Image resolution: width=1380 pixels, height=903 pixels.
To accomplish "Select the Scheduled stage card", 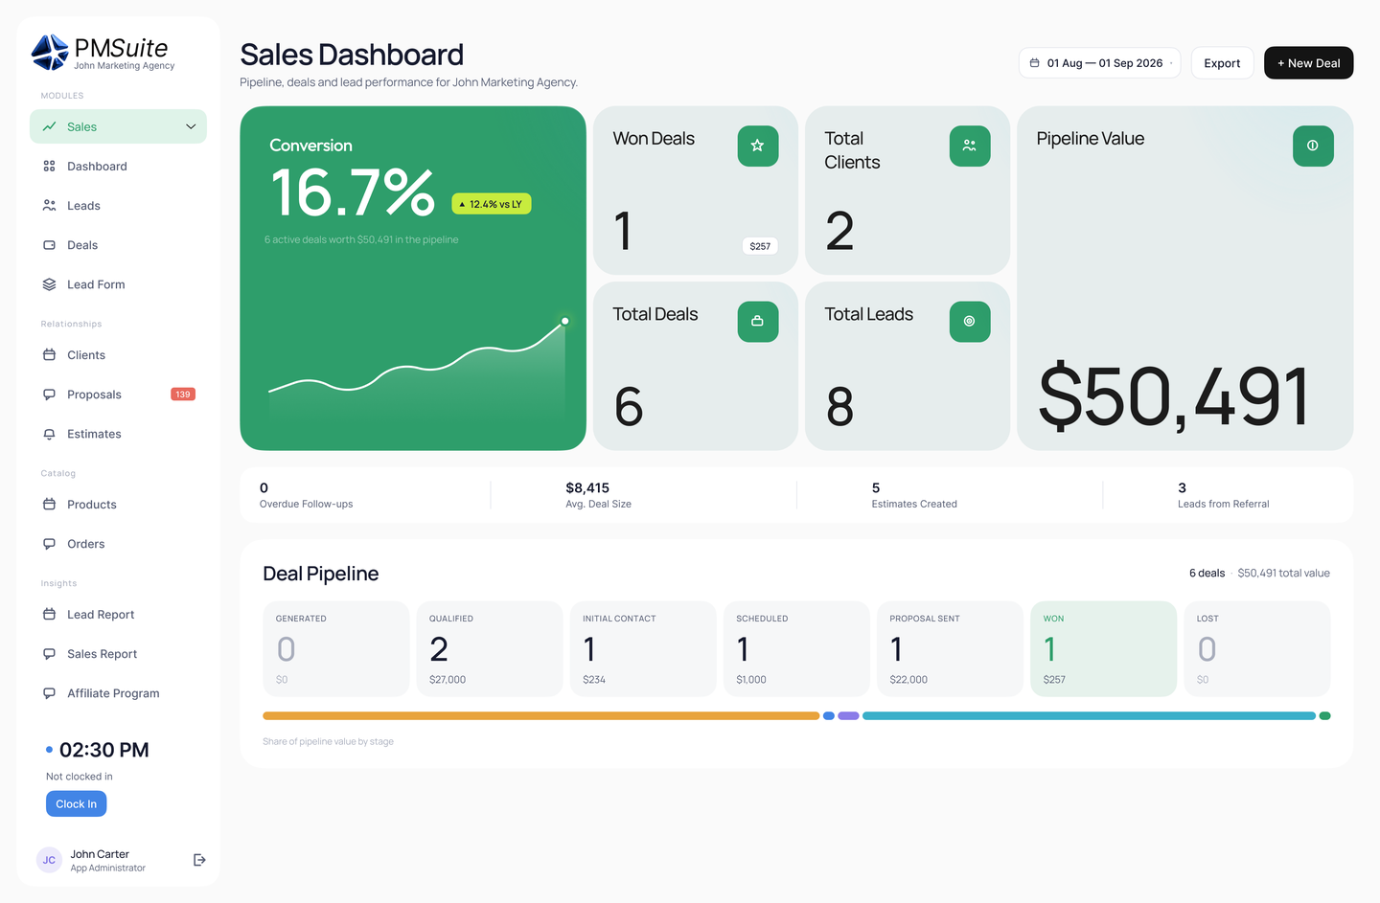I will (796, 648).
